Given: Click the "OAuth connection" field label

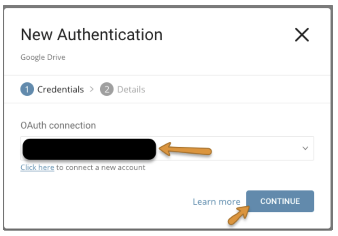Looking at the screenshot, I should coord(58,125).
